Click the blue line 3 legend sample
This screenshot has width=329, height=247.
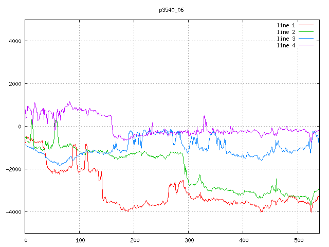coord(306,39)
